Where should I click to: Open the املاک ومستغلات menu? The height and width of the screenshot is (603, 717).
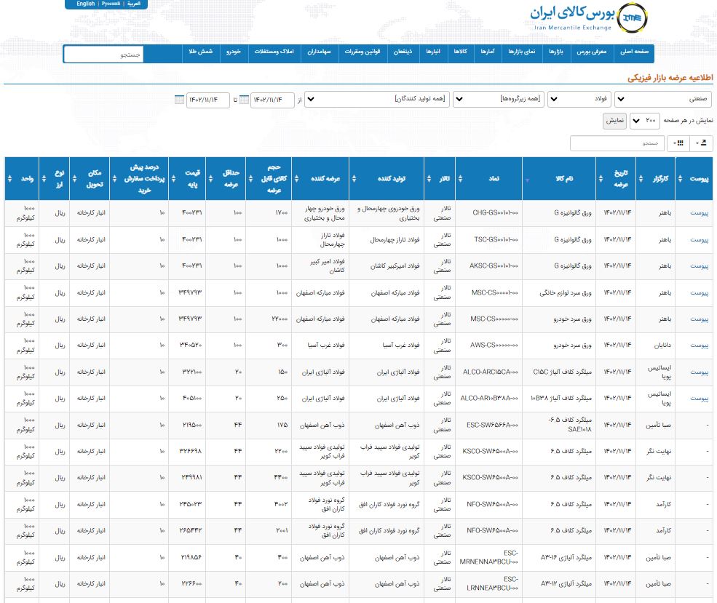pyautogui.click(x=274, y=52)
